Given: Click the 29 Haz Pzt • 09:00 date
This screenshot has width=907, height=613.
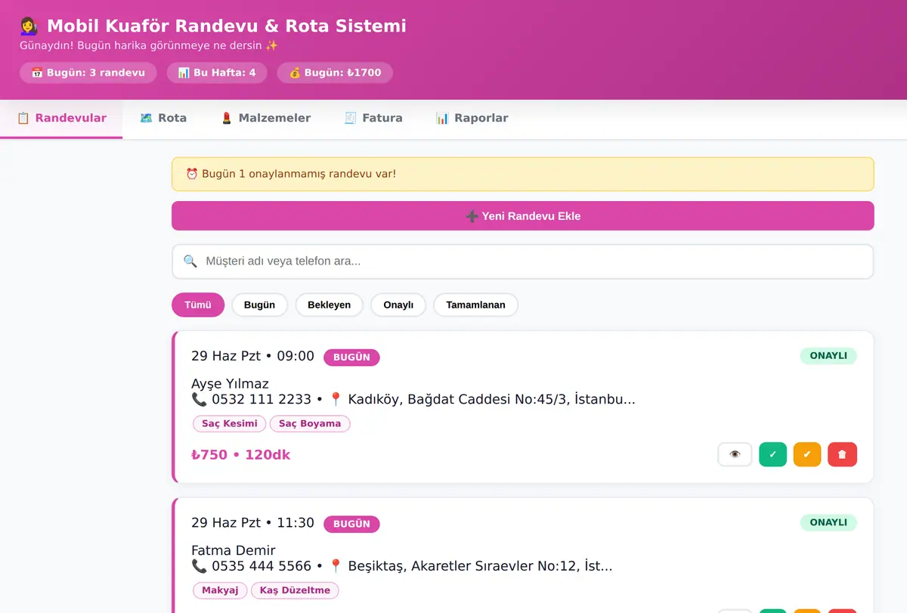Looking at the screenshot, I should point(252,356).
